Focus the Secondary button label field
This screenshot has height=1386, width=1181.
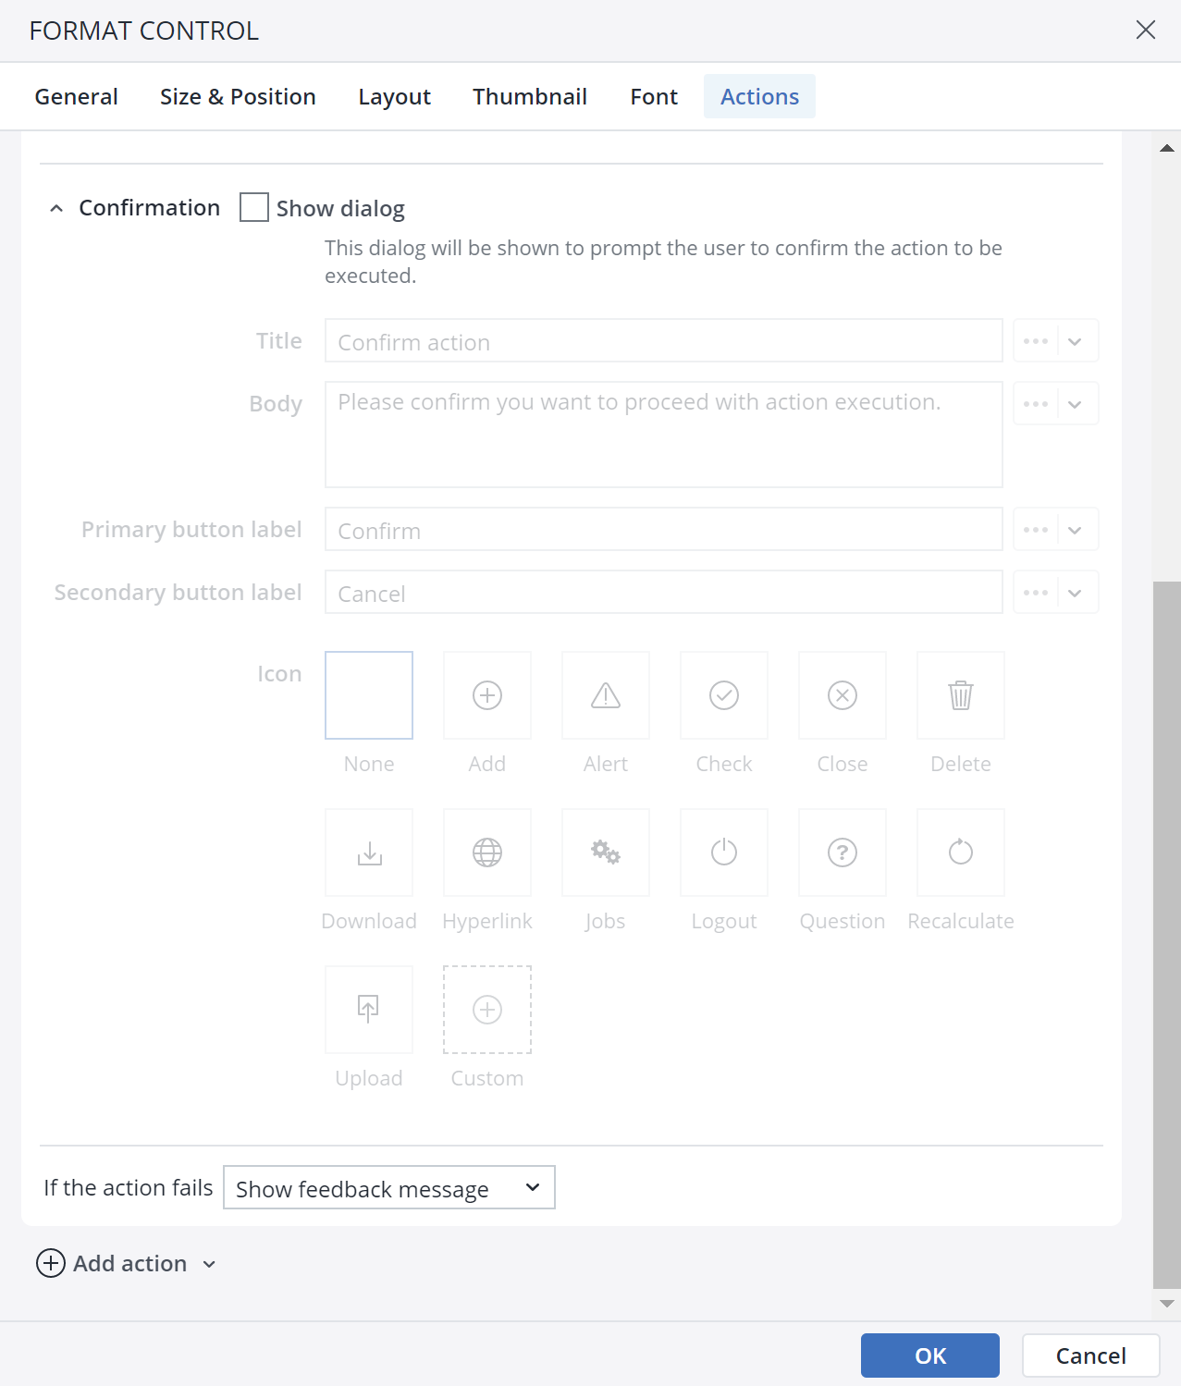click(x=664, y=593)
